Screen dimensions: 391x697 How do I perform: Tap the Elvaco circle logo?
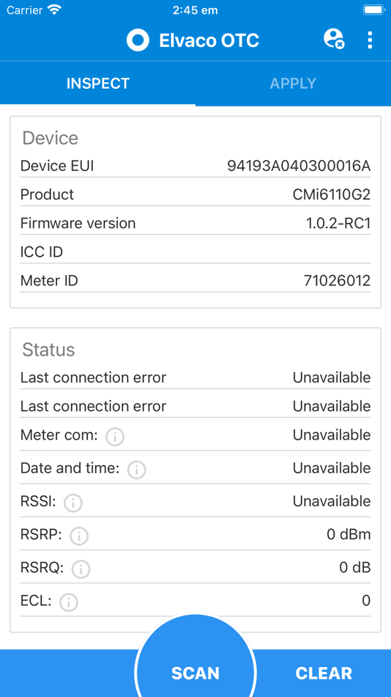(138, 40)
